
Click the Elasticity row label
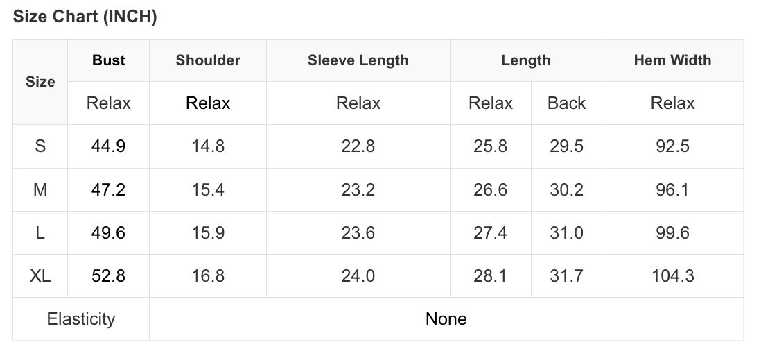[81, 318]
